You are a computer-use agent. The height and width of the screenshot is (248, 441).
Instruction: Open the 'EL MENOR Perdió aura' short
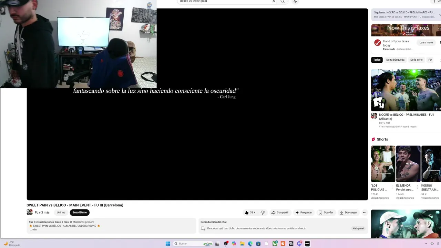[408, 164]
